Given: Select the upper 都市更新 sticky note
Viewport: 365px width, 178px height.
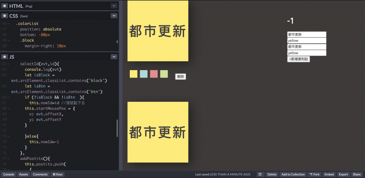Looking at the screenshot, I should (x=158, y=31).
